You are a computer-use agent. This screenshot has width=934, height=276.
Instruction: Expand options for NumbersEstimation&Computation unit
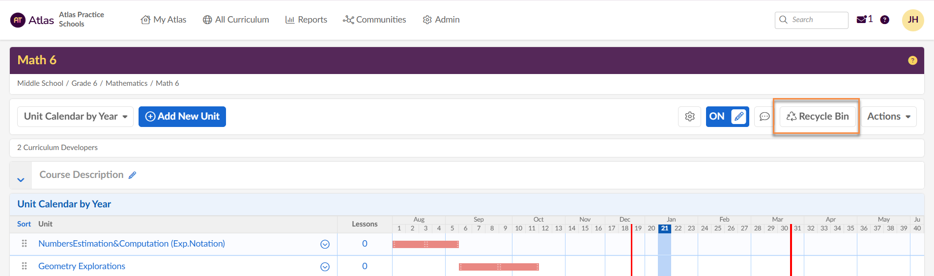click(x=325, y=244)
